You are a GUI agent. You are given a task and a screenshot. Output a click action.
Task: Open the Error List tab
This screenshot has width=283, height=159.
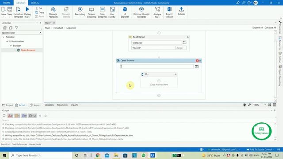[x=5, y=144]
